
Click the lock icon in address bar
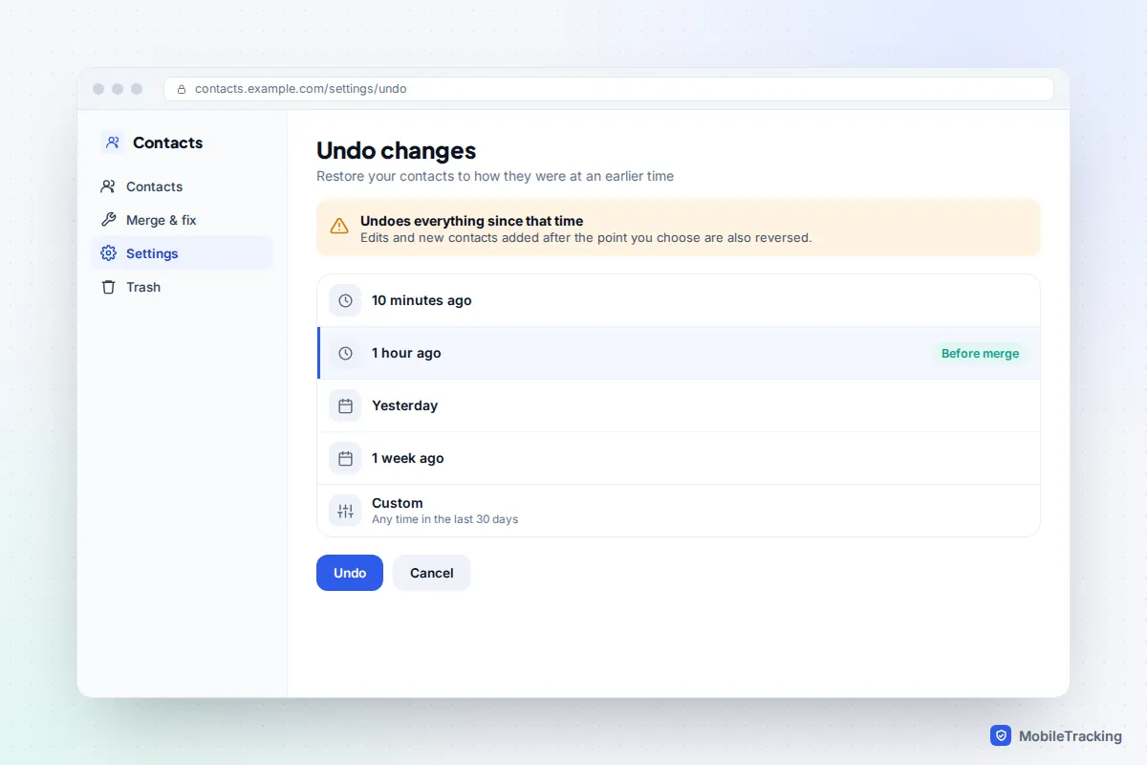[x=182, y=89]
